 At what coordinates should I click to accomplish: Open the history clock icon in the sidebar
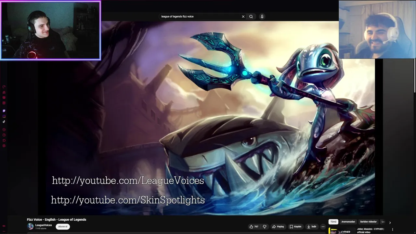click(4, 135)
